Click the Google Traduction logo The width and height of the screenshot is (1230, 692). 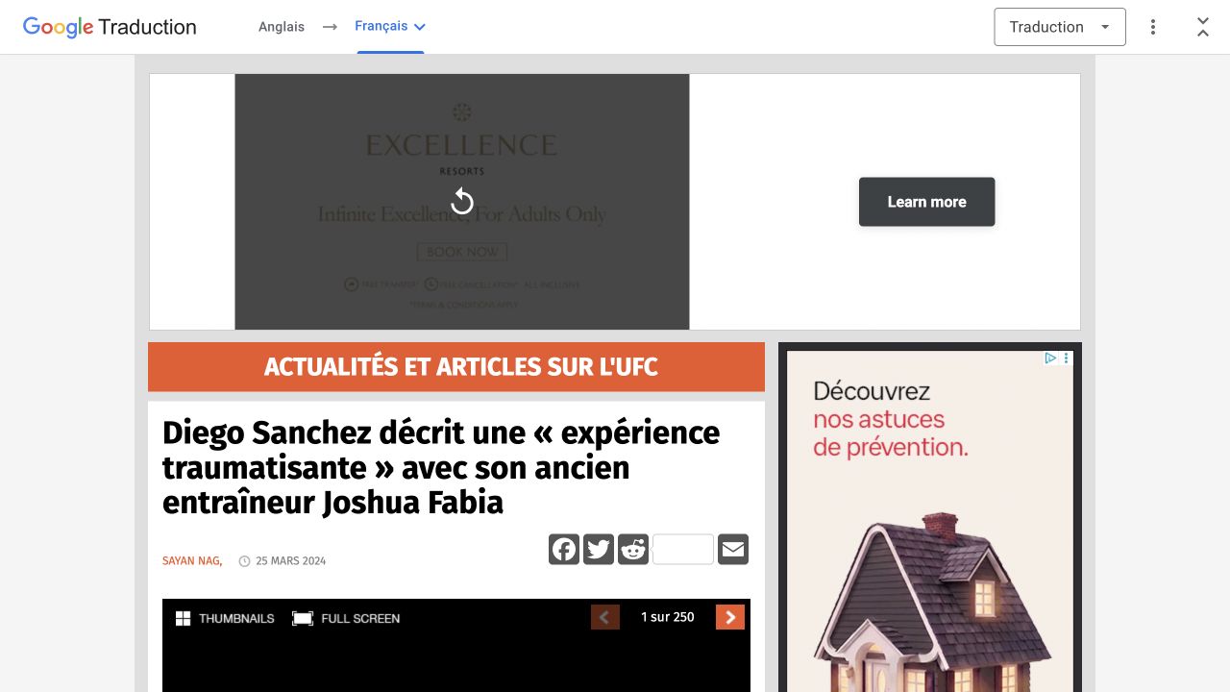click(110, 27)
